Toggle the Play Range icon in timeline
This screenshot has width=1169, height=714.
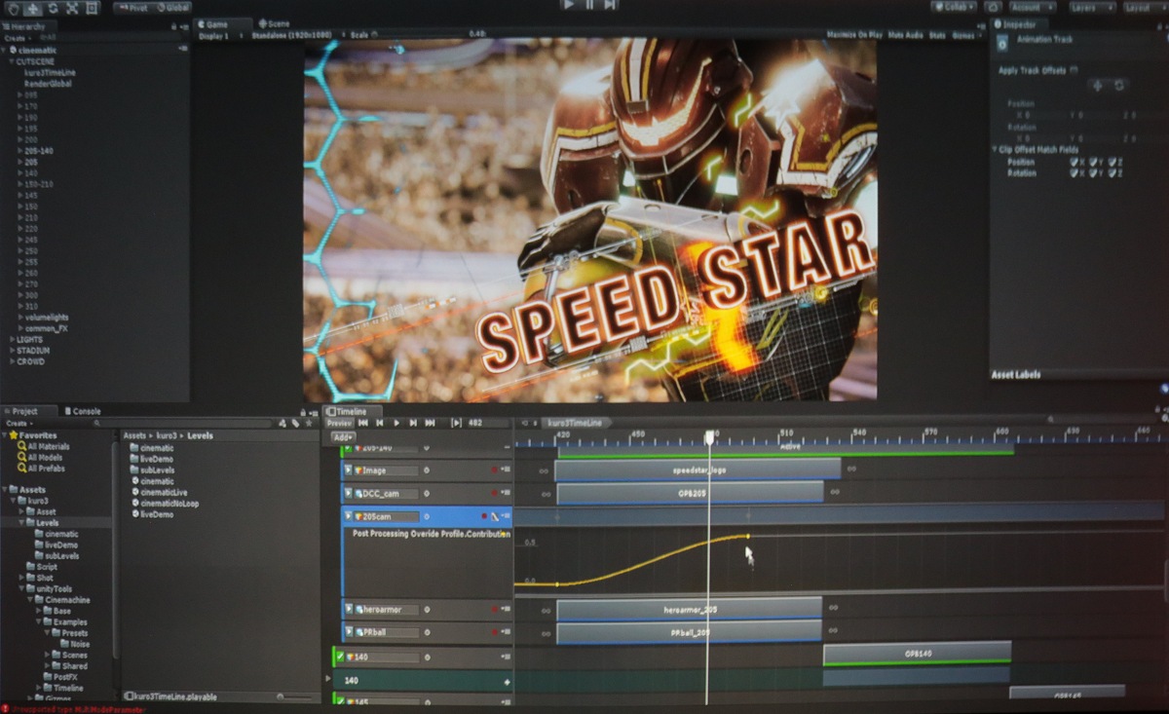click(456, 423)
